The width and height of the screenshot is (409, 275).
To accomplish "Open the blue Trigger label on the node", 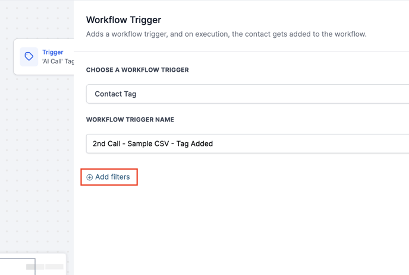I will pyautogui.click(x=52, y=52).
